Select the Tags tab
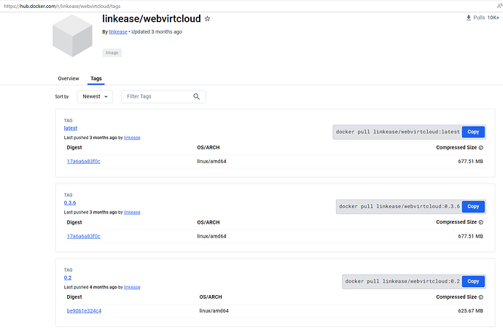The width and height of the screenshot is (503, 330). click(96, 78)
